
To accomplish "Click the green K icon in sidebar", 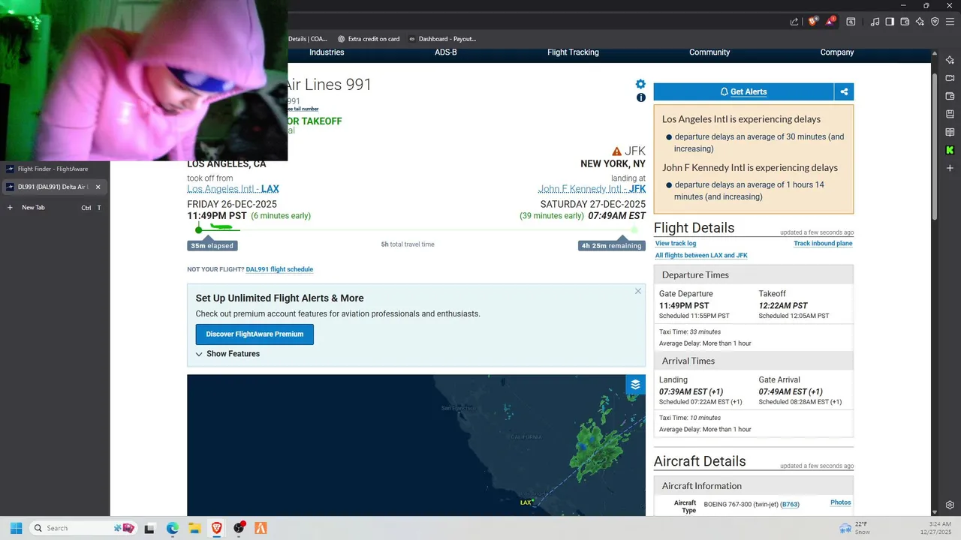I will pos(950,150).
